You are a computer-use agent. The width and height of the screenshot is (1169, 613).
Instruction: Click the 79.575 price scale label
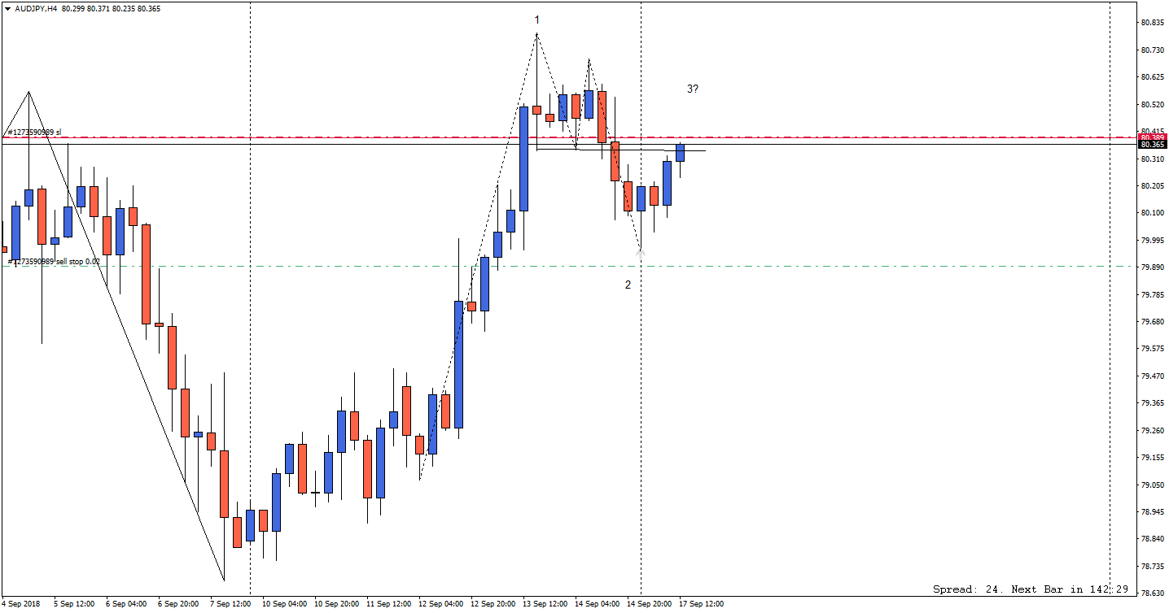pyautogui.click(x=1151, y=349)
